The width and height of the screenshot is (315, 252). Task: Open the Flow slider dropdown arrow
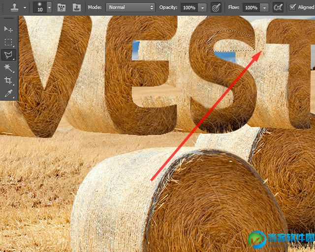pos(264,8)
